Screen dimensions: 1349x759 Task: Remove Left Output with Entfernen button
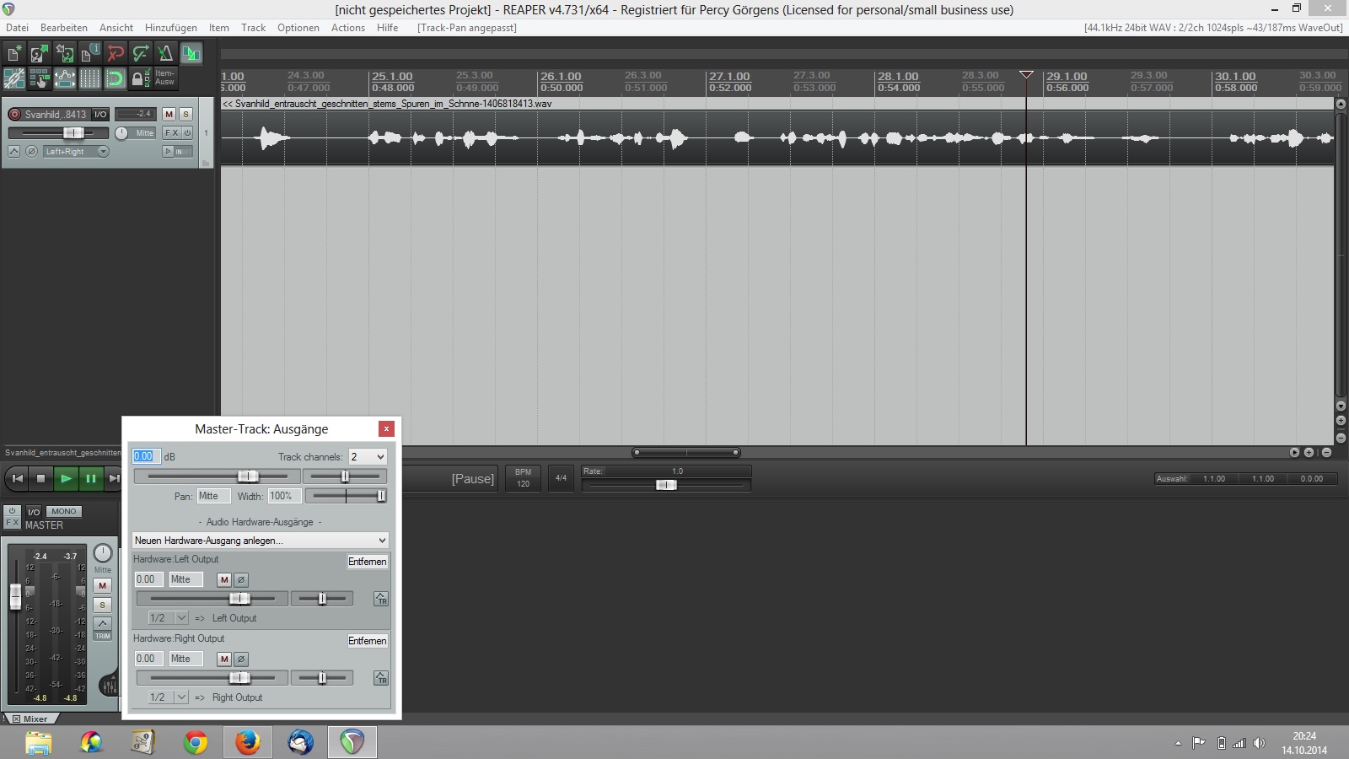368,562
